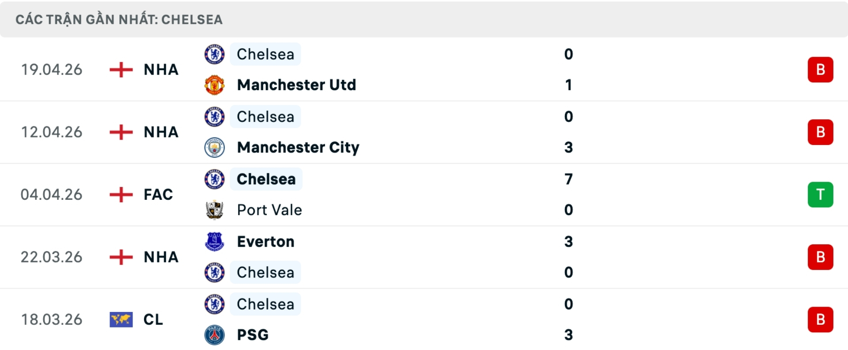Viewport: 848px width, 350px height.
Task: Open the Everton team link
Action: 265,242
